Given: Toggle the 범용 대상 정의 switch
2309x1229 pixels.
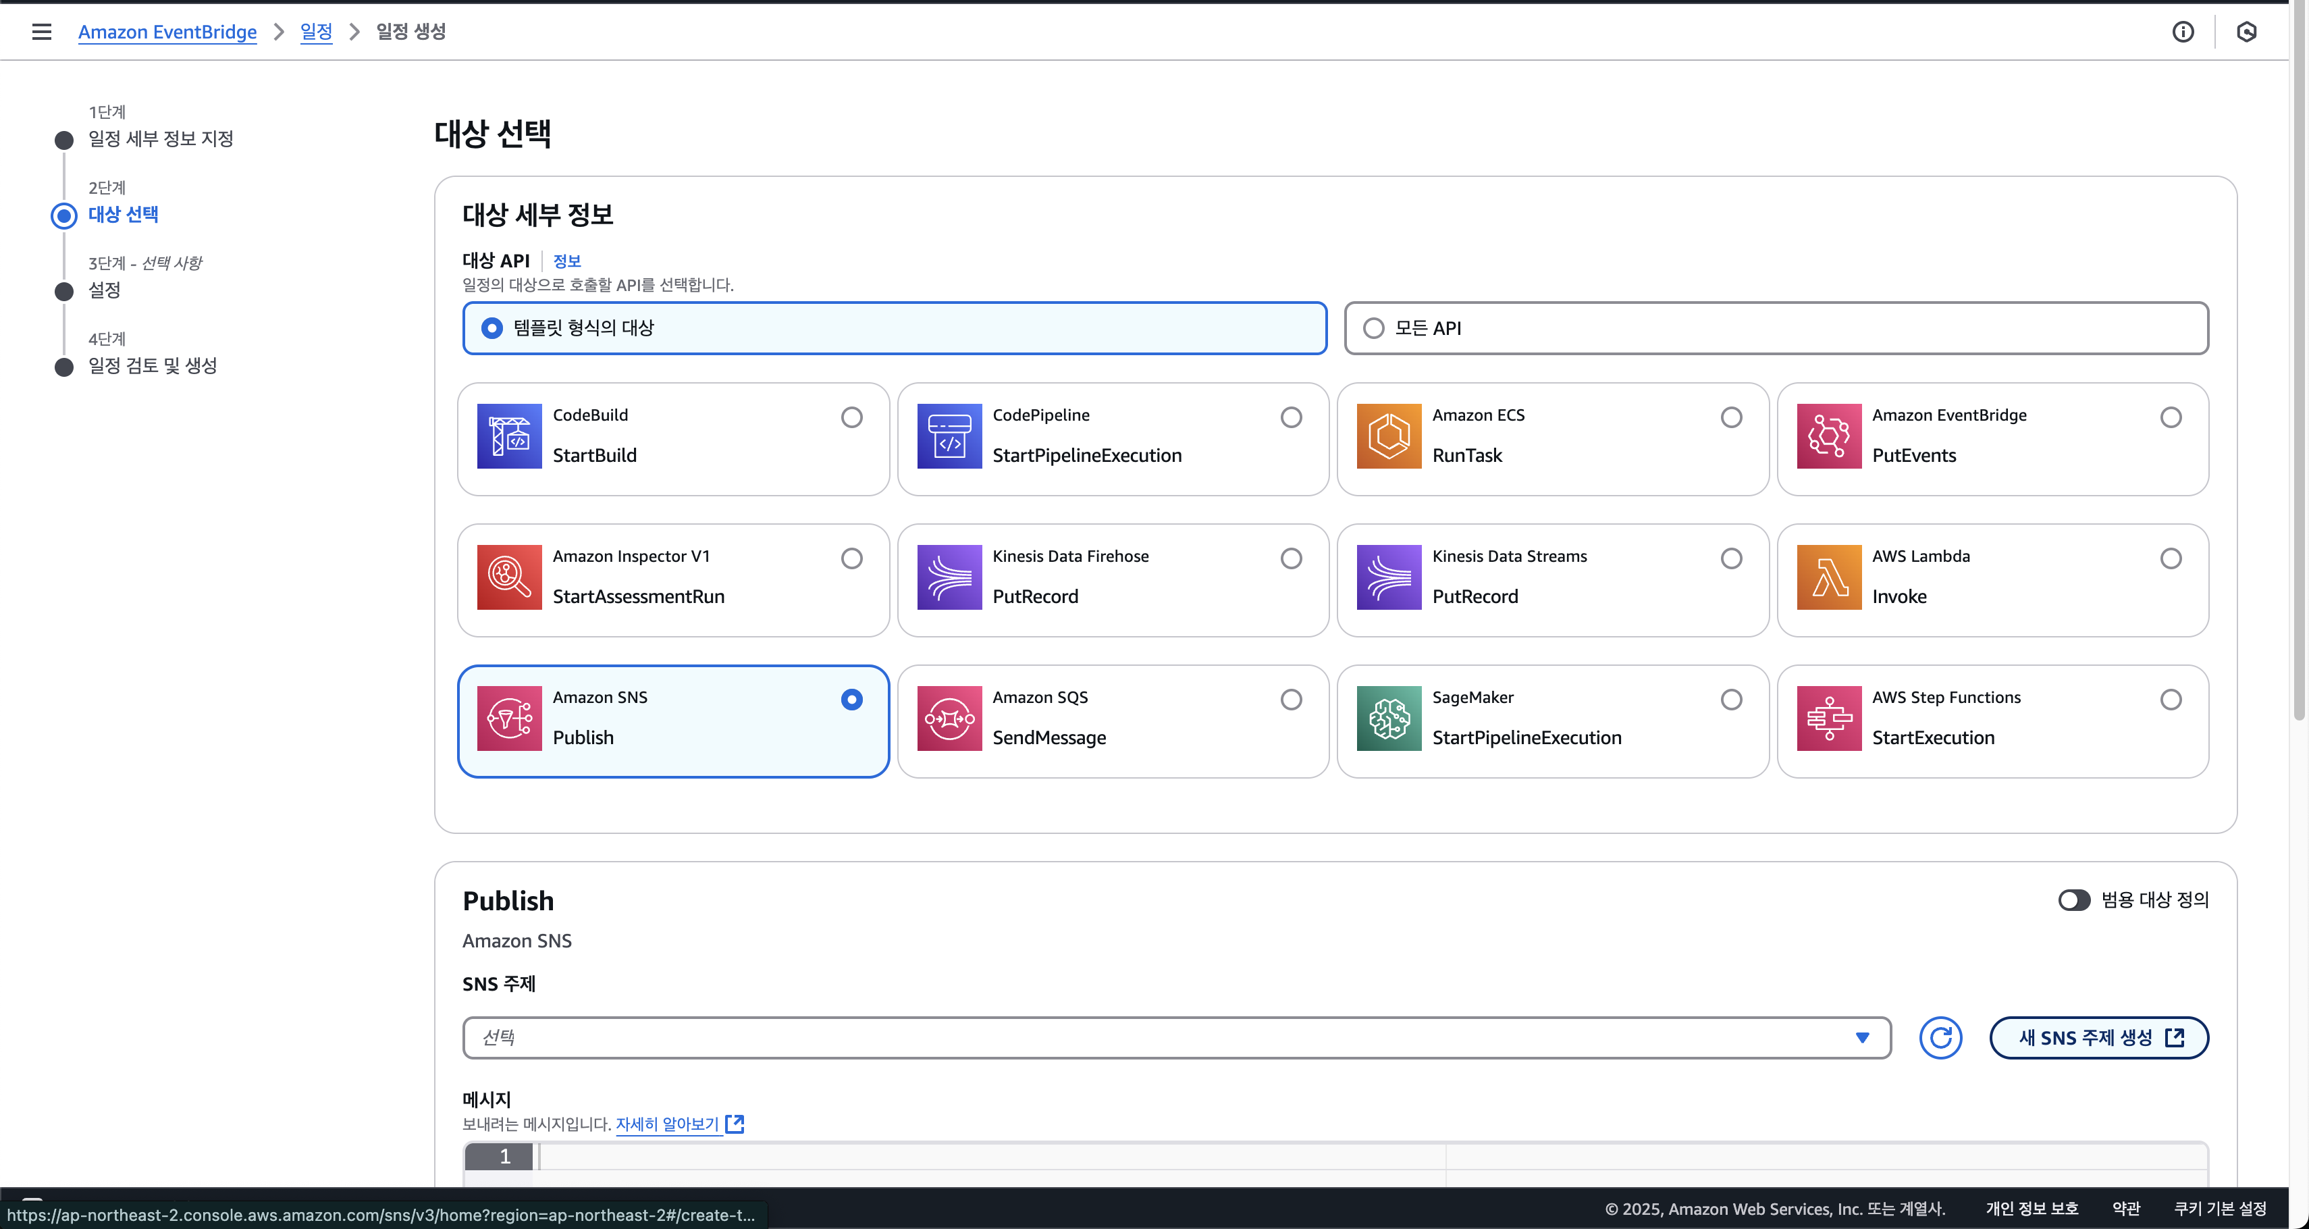Looking at the screenshot, I should coord(2073,899).
